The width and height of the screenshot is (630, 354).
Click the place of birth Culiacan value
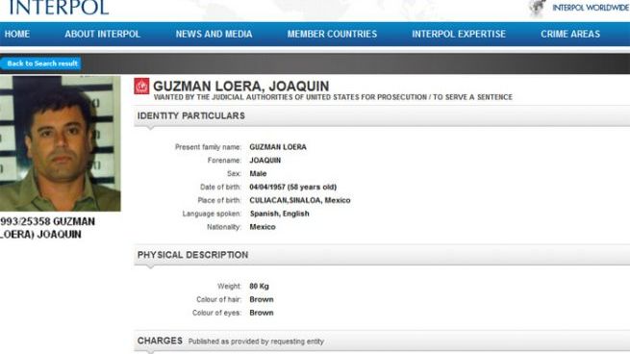pyautogui.click(x=300, y=200)
